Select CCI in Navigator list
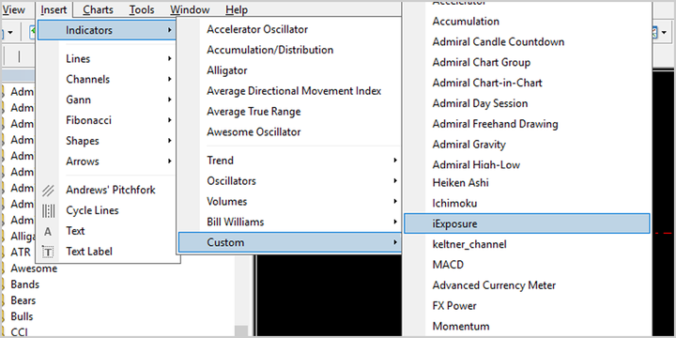This screenshot has width=676, height=338. pyautogui.click(x=19, y=332)
